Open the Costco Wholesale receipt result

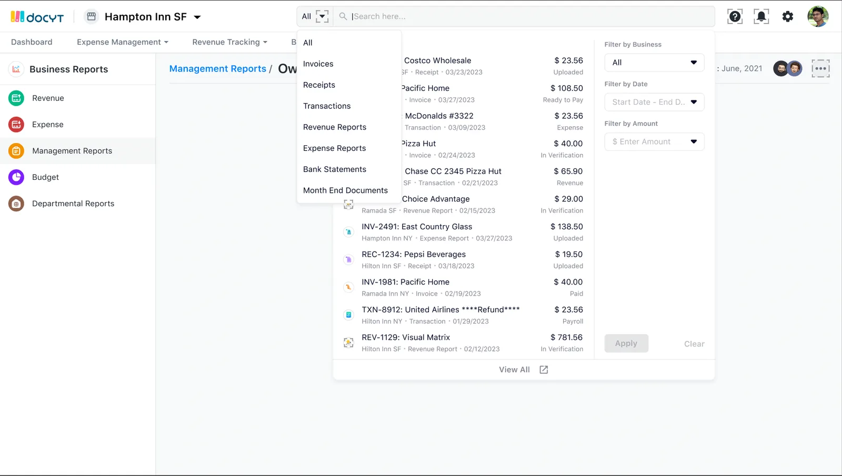[x=493, y=66]
